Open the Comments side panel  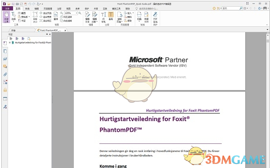[x=5, y=67]
